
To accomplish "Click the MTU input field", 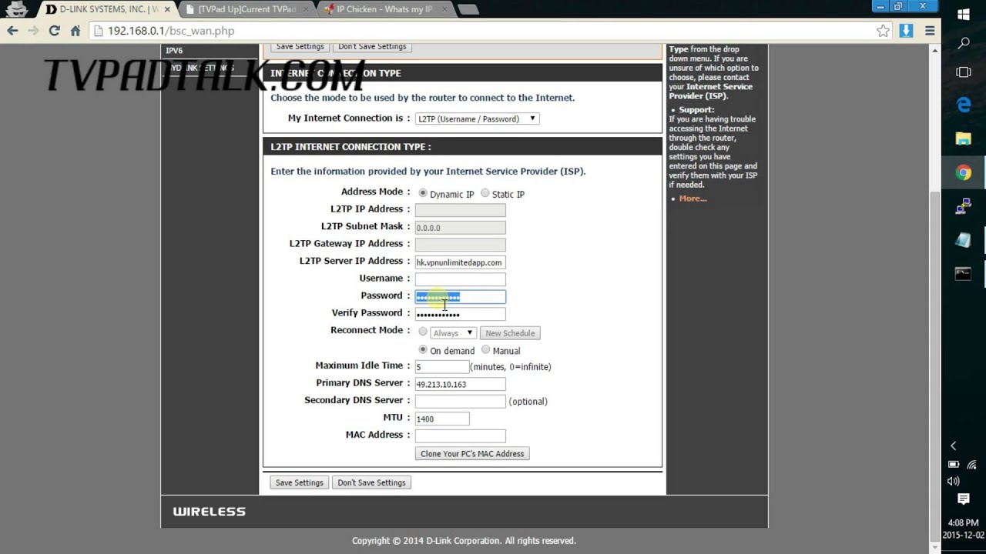I will point(442,419).
